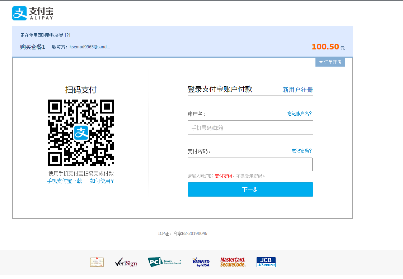Click the Alipay icon inside the QR code

81,133
